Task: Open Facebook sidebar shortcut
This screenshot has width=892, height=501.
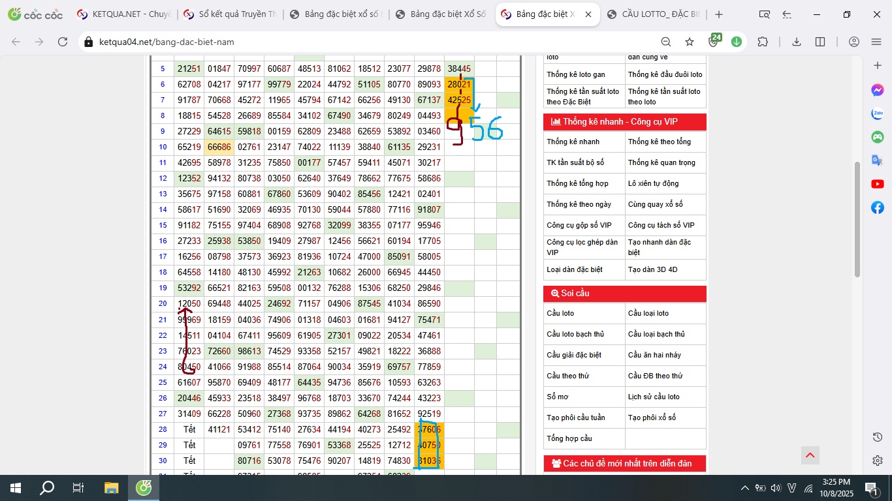Action: coord(877,207)
